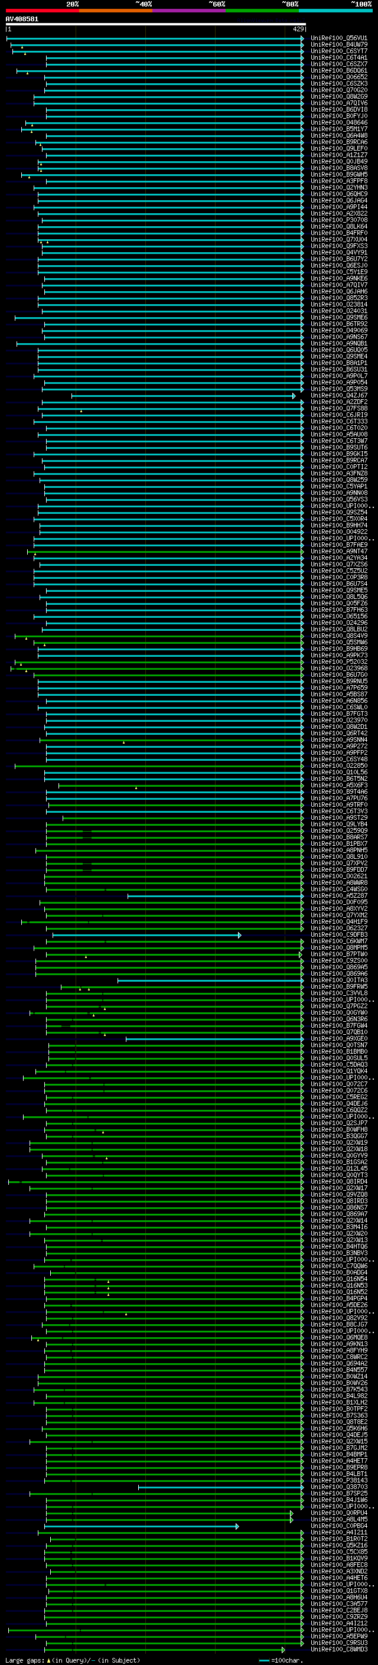The image size is (378, 1665).
Task: Select the UniRef100_O62327 label
Action: click(x=339, y=928)
